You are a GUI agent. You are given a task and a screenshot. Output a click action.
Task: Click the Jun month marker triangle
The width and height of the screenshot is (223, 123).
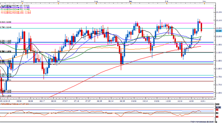click(x=22, y=4)
